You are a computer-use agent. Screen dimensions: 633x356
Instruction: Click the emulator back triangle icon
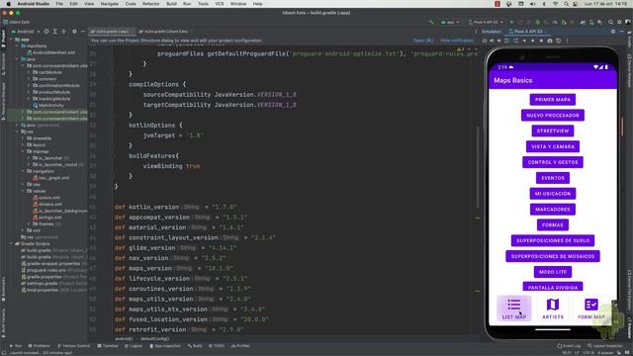click(x=524, y=41)
